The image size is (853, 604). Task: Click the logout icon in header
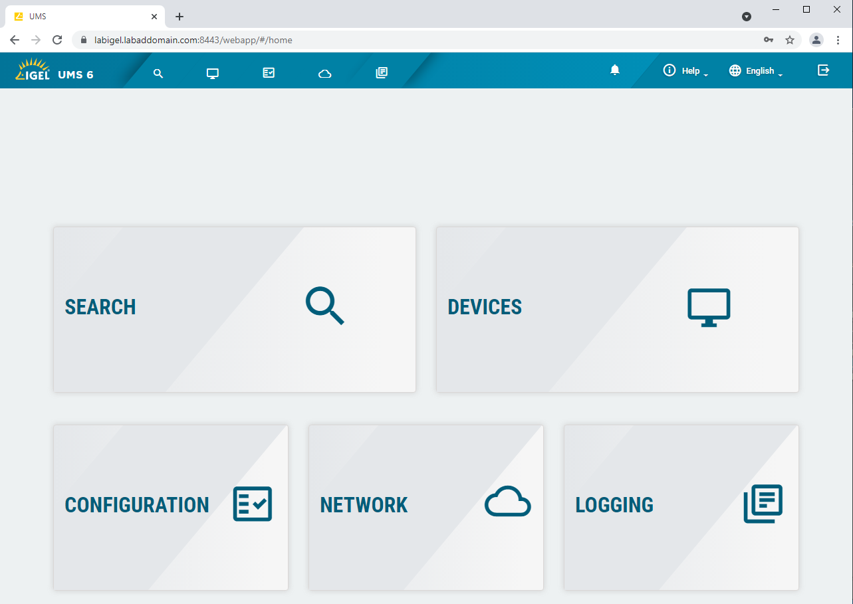[x=823, y=70]
